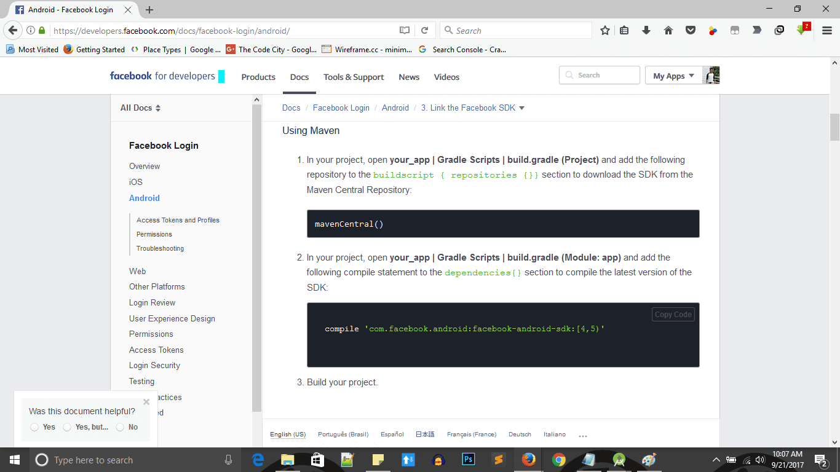The image size is (840, 472).
Task: Bookmark this page with the star icon
Action: click(x=605, y=30)
